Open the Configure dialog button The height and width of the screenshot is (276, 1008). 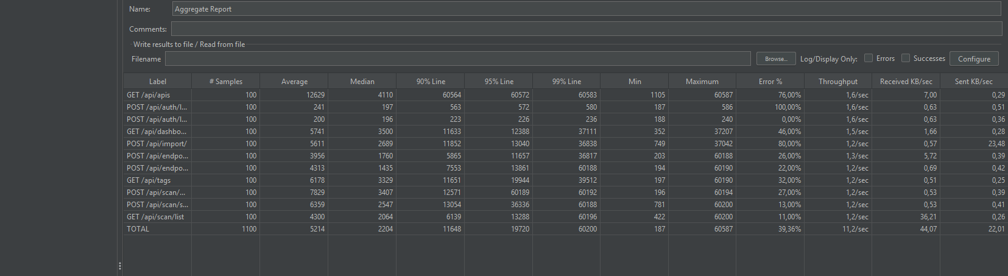pyautogui.click(x=973, y=58)
